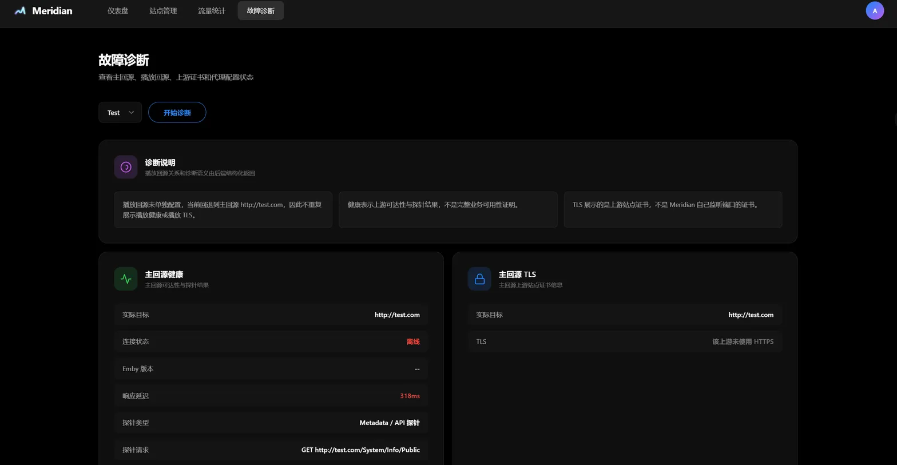The image size is (897, 465).
Task: Click the note about 播放回源未单独配置
Action: 223,210
